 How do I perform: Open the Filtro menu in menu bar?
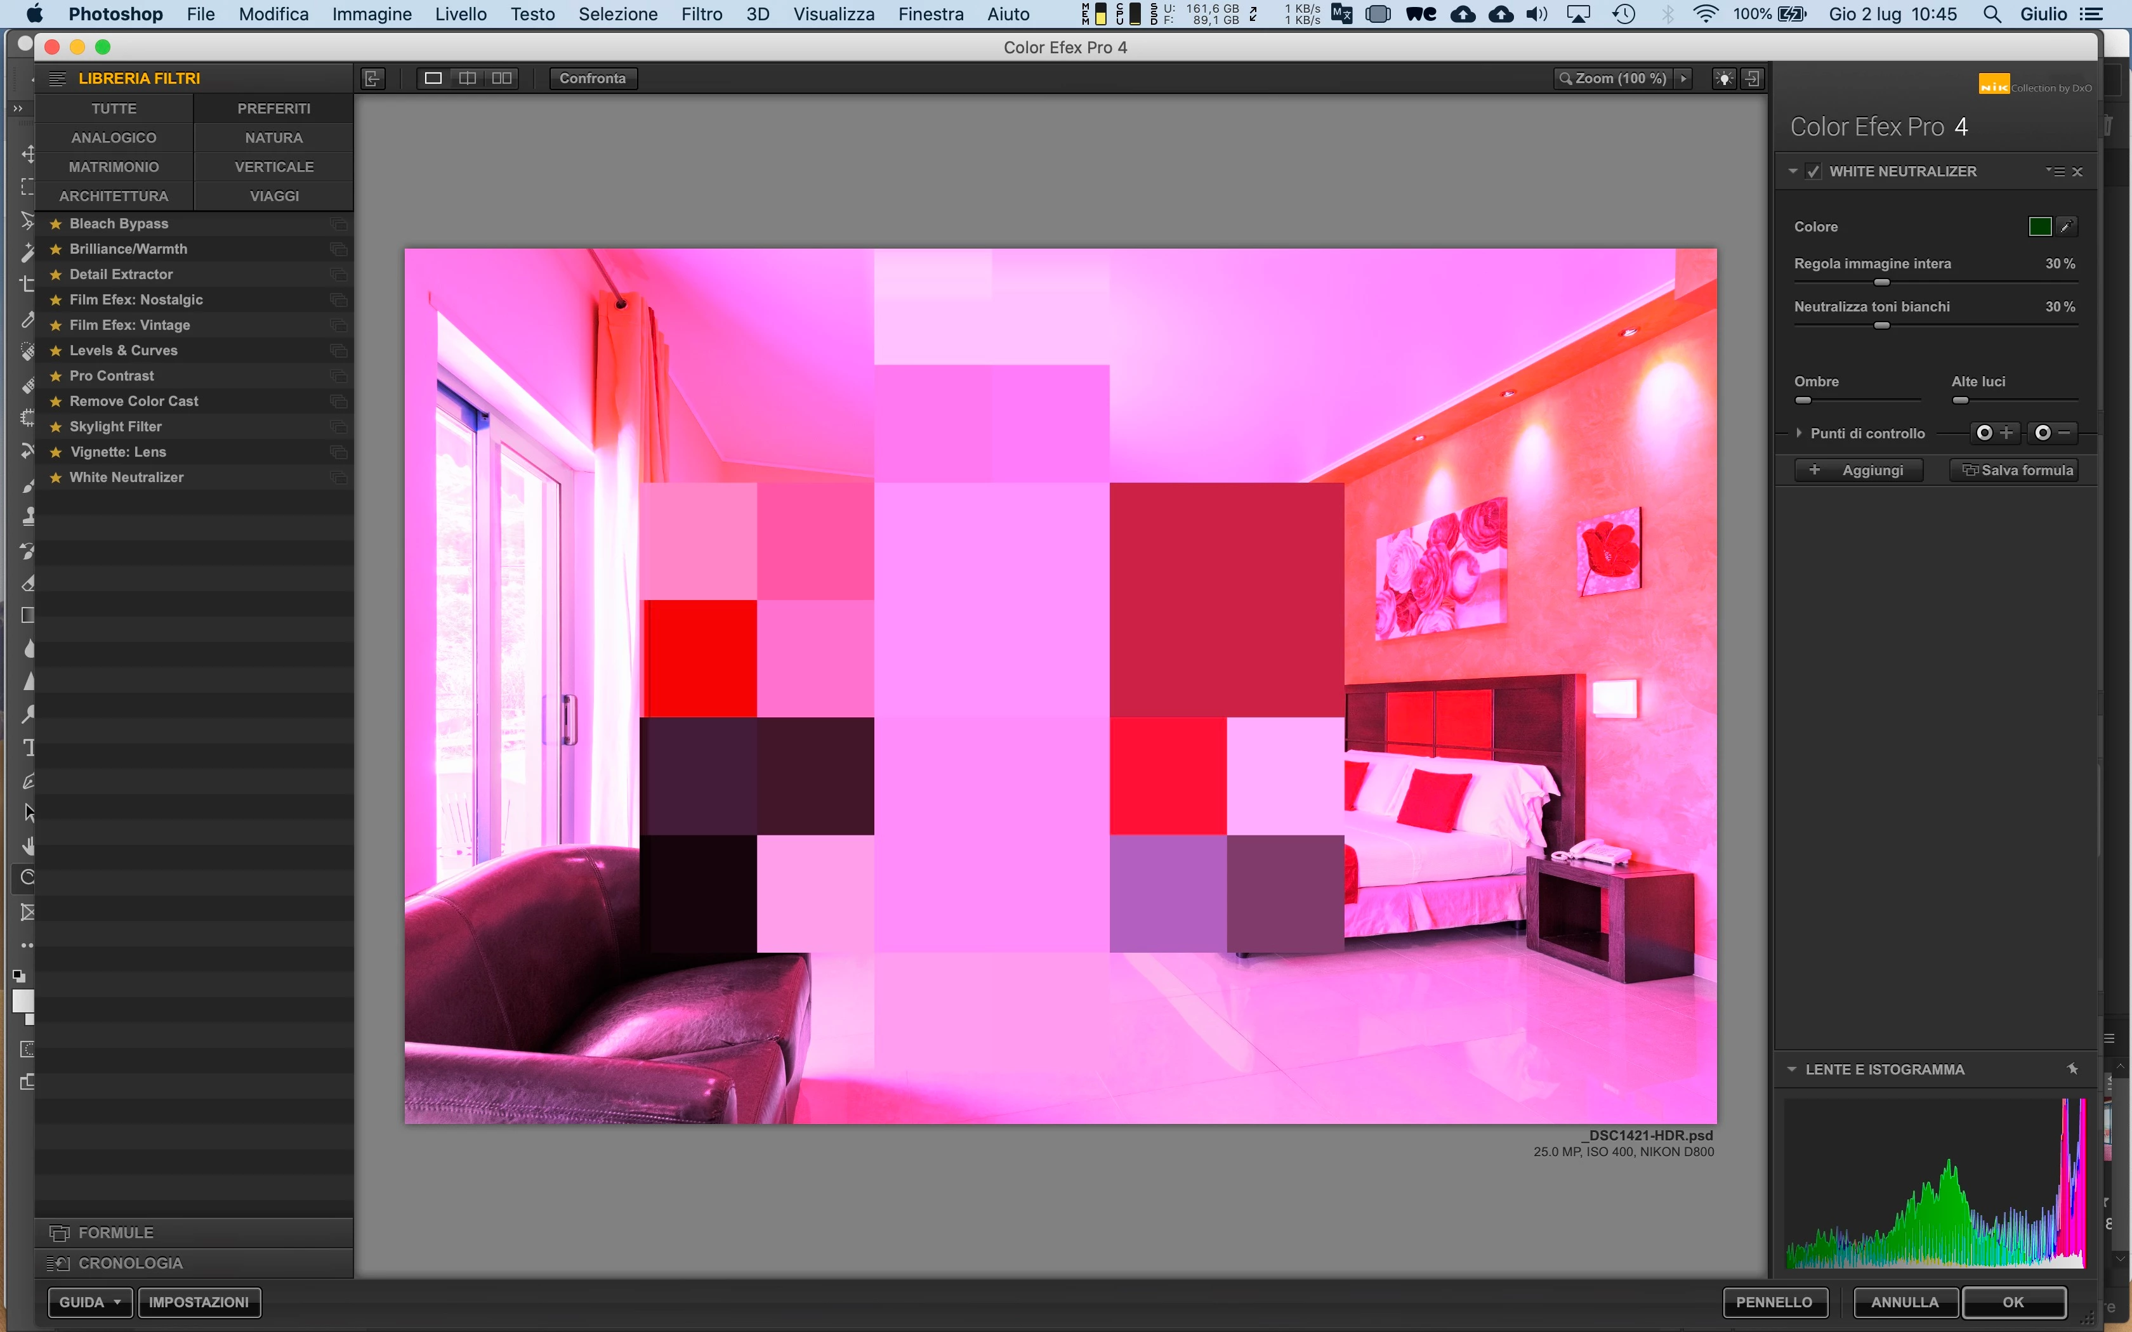tap(701, 14)
